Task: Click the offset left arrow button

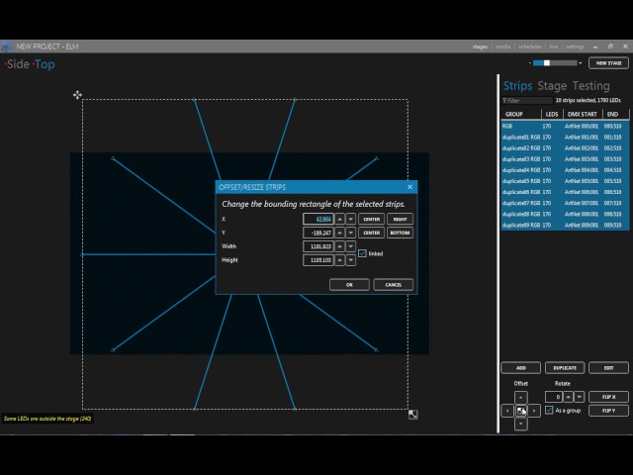Action: coord(508,410)
